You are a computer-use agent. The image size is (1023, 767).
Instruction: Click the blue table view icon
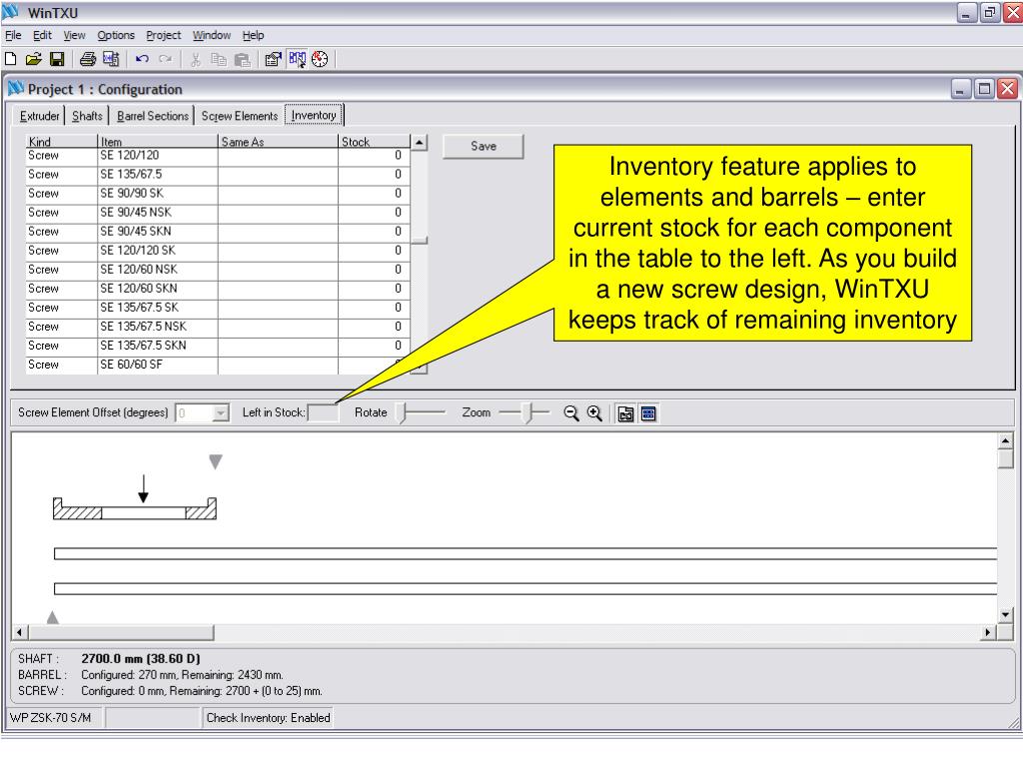pos(648,414)
